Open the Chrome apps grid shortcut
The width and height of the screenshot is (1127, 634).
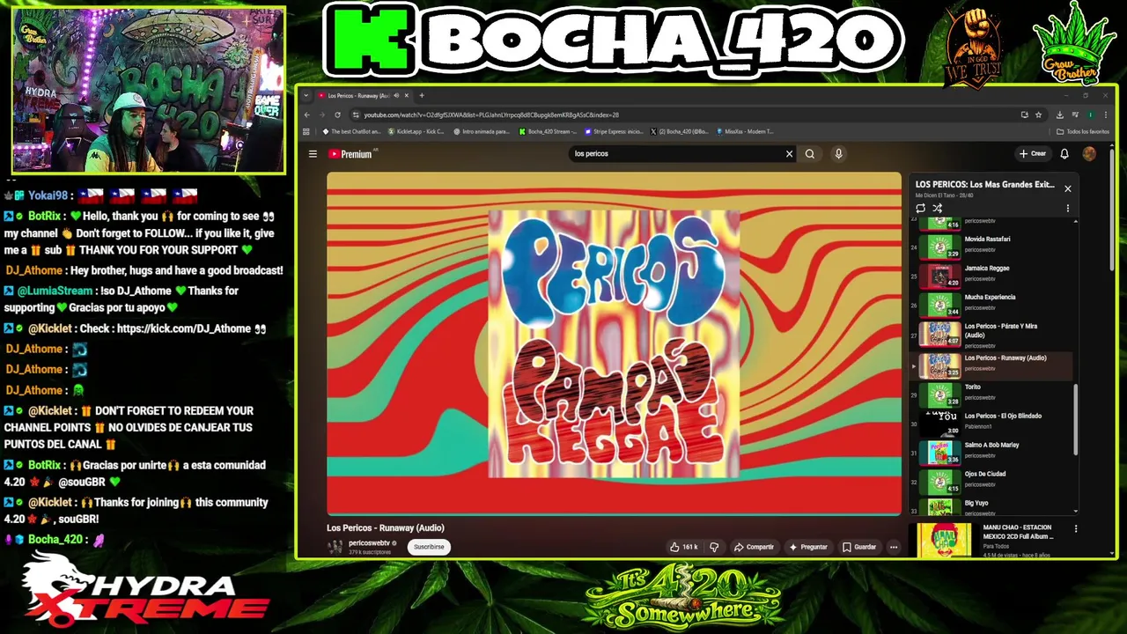[306, 132]
